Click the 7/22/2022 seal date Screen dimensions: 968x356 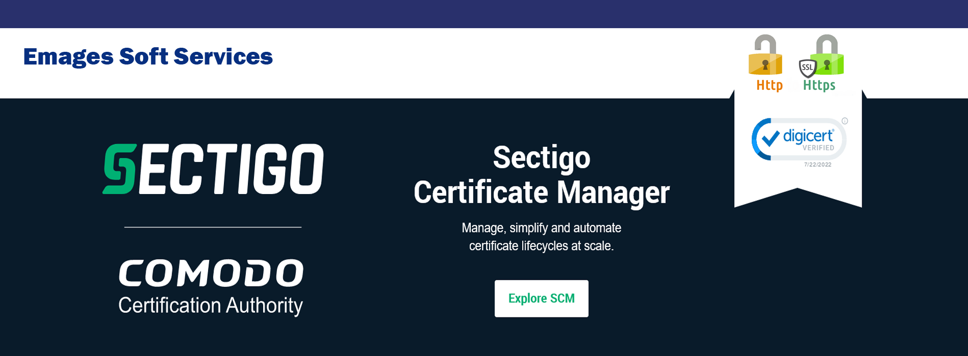click(x=817, y=165)
